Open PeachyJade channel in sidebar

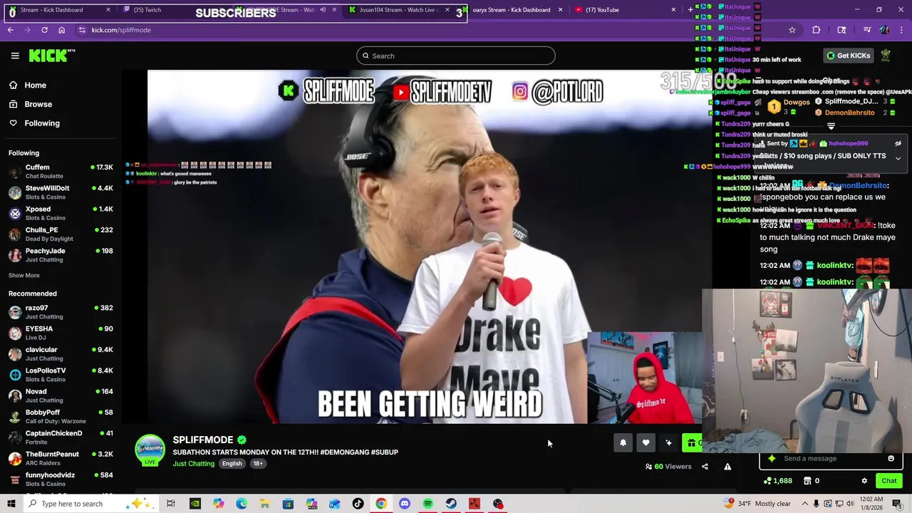tap(61, 255)
